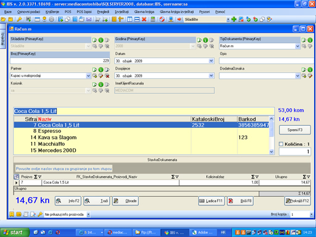The height and width of the screenshot is (237, 316).
Task: Open the TipDokumenta dropdown Račun m
Action: click(297, 46)
